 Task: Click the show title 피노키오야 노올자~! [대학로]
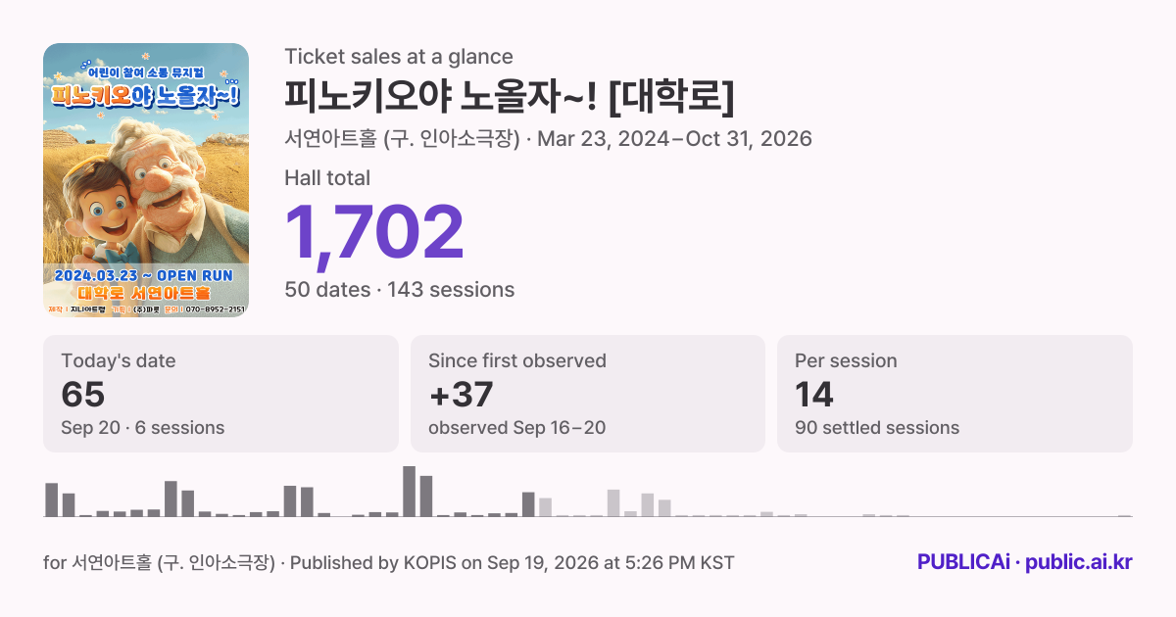[x=509, y=96]
